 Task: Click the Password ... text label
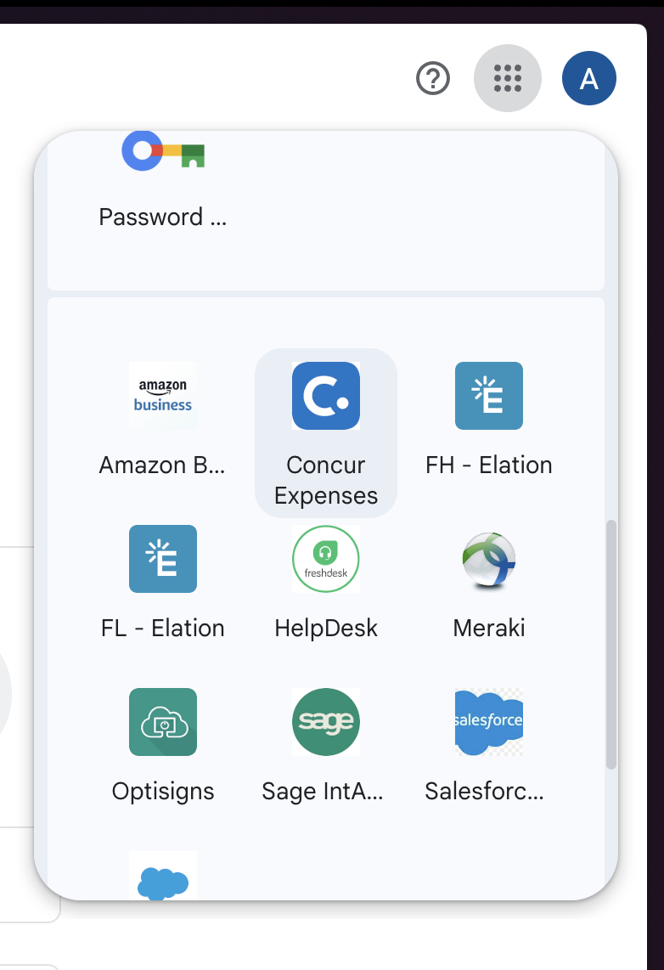[163, 217]
